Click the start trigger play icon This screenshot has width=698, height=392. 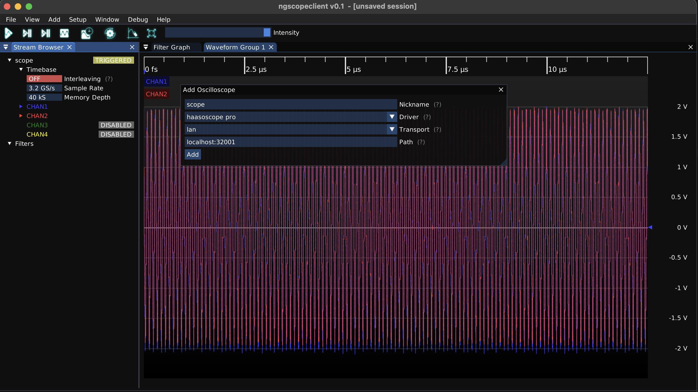click(8, 33)
